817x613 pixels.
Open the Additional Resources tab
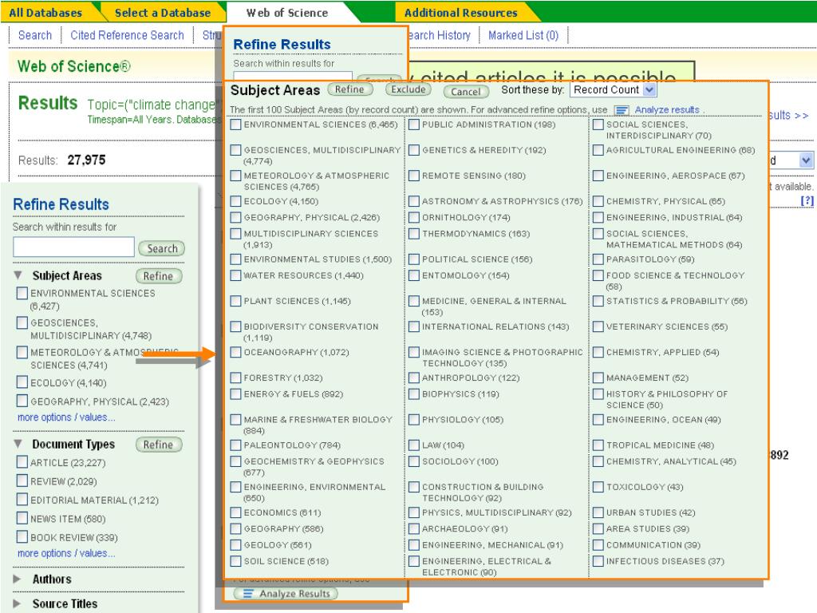460,13
